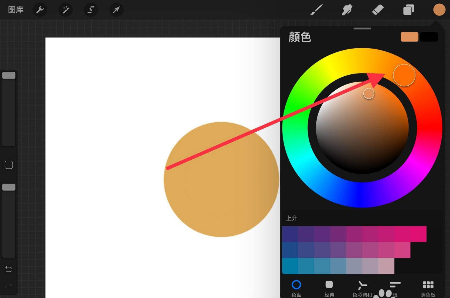The height and width of the screenshot is (298, 450).
Task: Click the Undo arrow in the sidebar
Action: 9,269
